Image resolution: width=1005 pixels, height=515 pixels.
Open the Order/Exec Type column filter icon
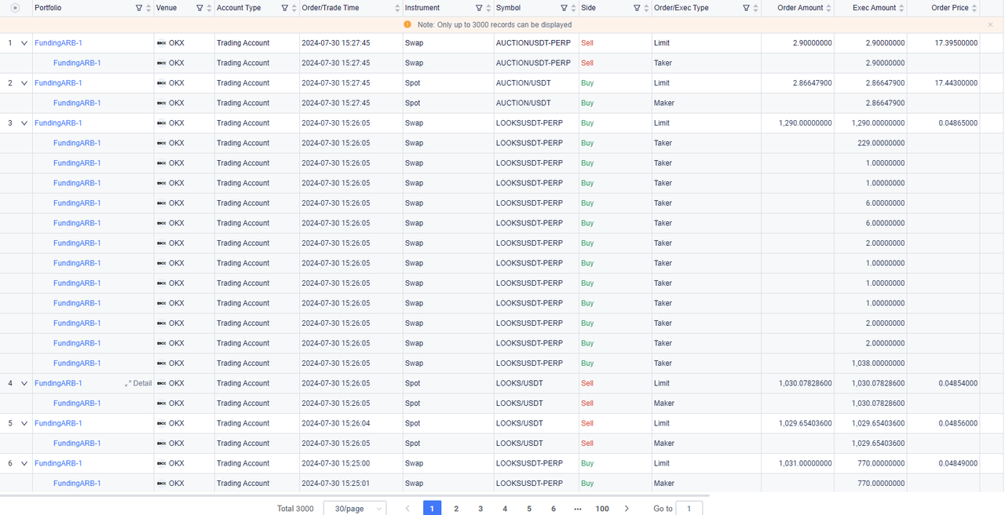(746, 8)
